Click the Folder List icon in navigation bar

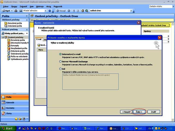point(20,119)
